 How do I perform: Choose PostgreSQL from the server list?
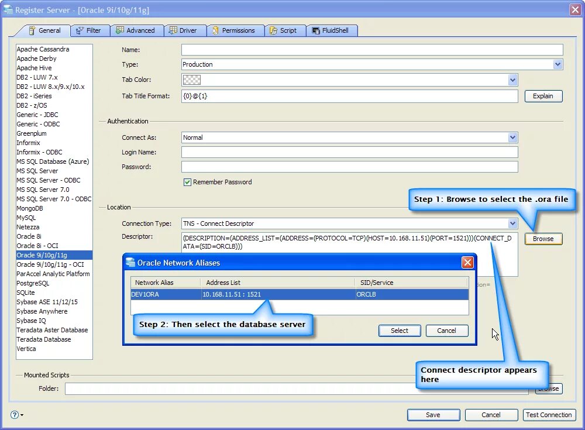tap(33, 283)
